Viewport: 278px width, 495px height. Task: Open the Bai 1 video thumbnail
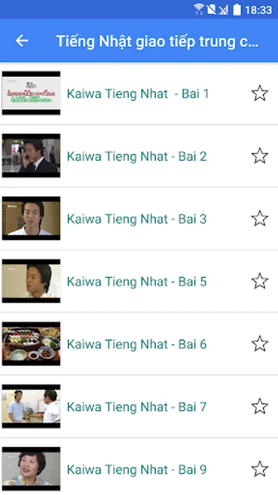point(31,93)
